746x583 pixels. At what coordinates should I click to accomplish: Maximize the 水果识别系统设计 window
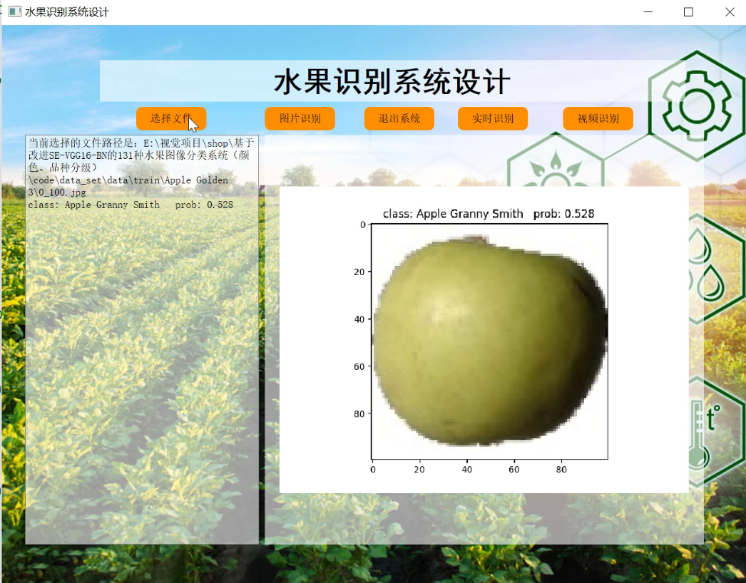(x=688, y=12)
